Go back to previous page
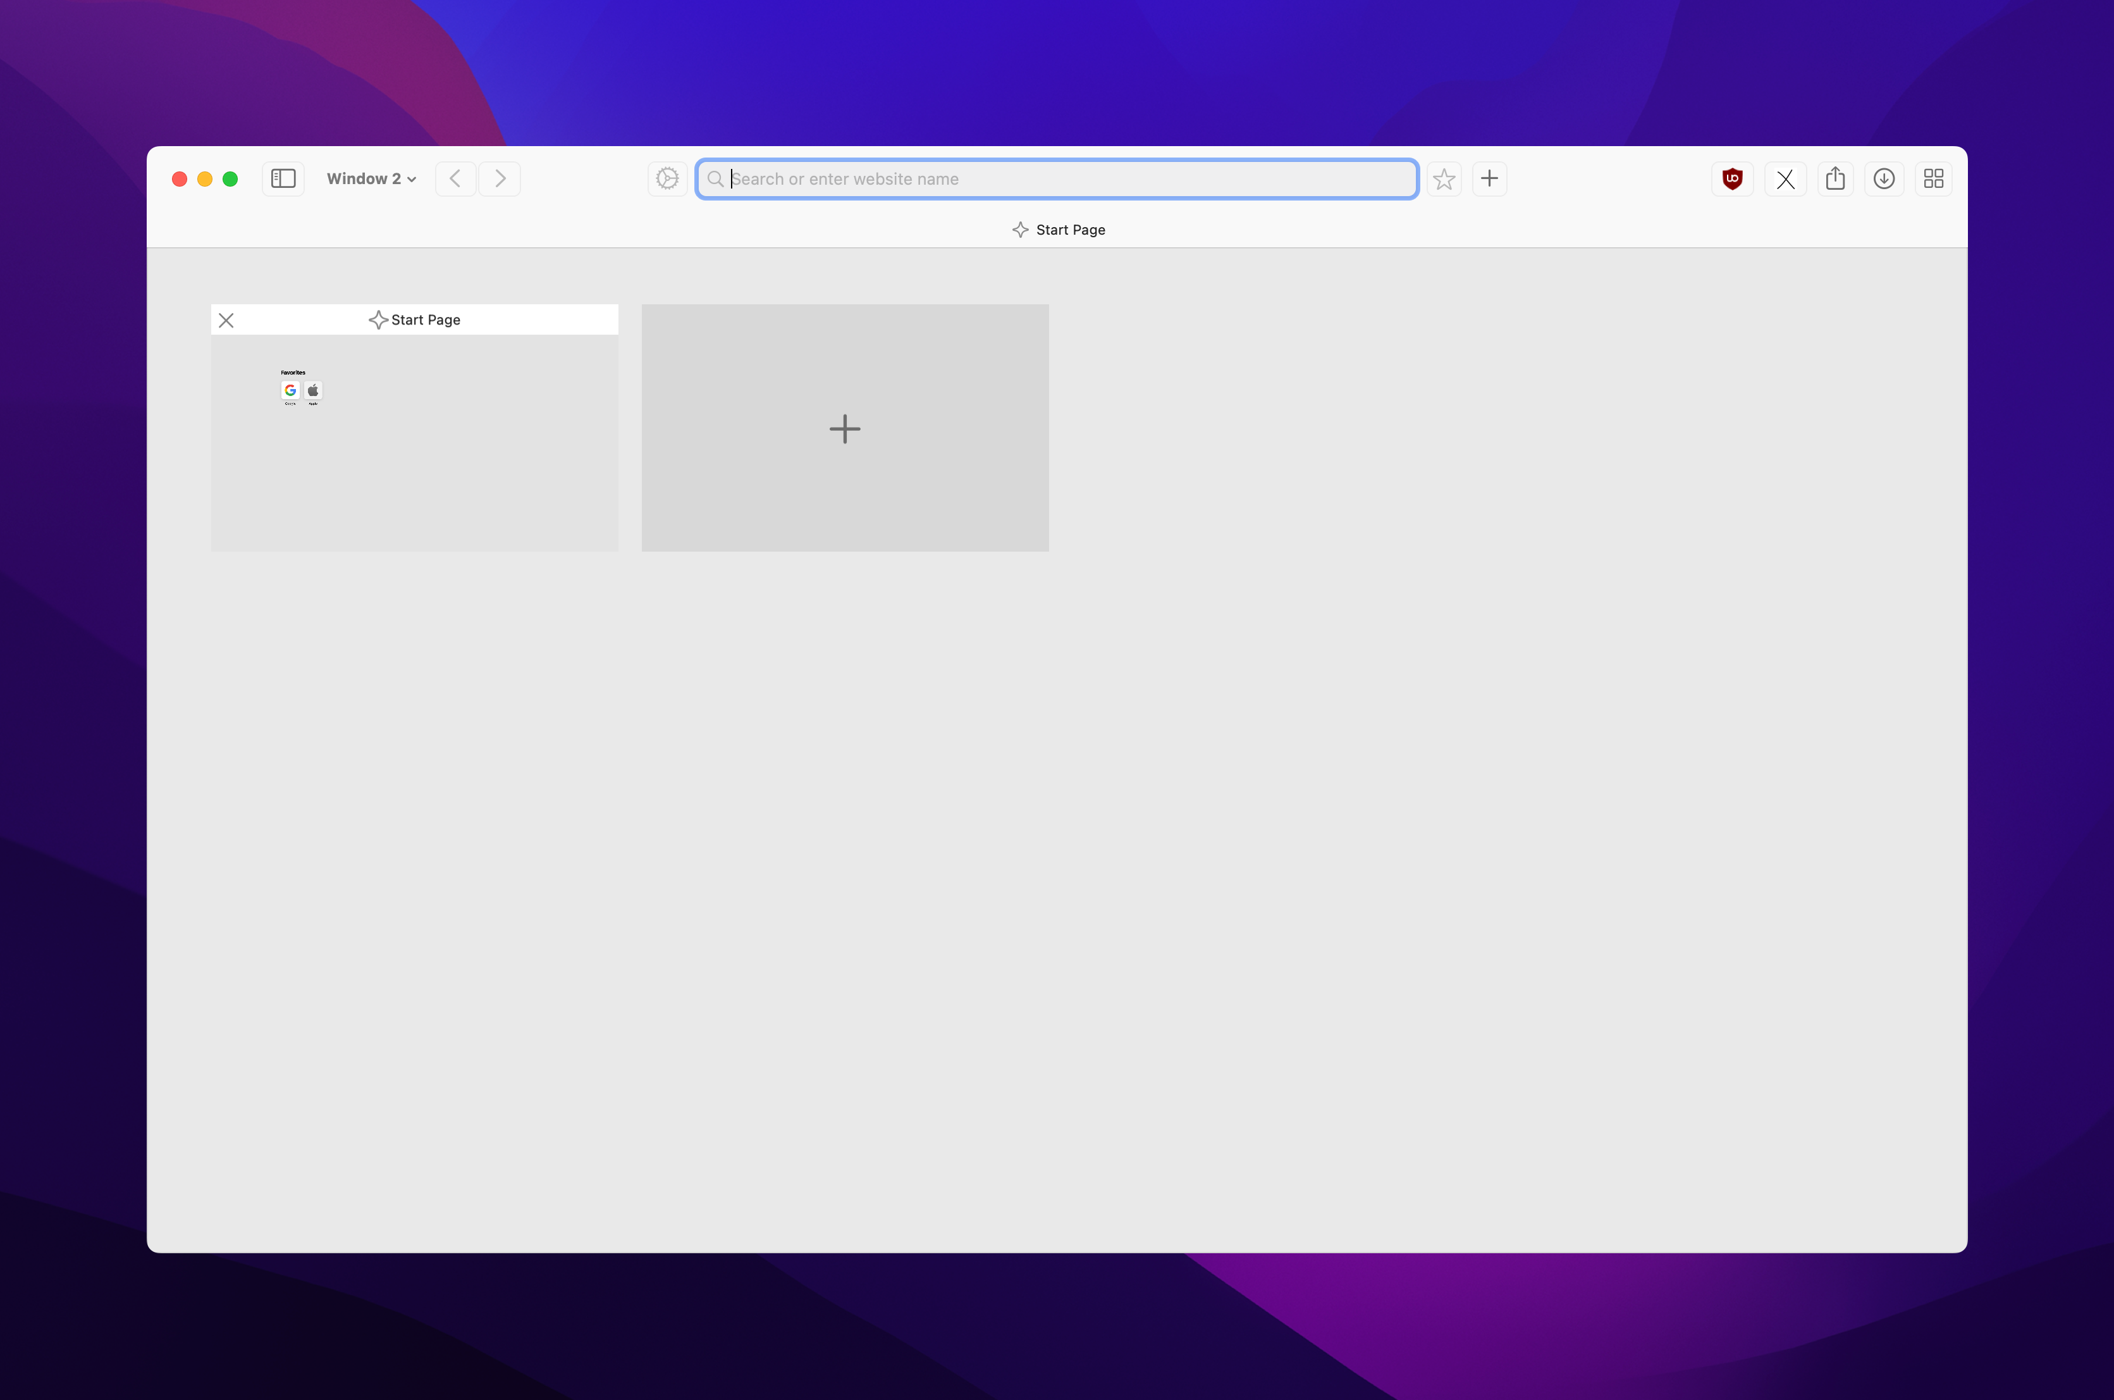 pyautogui.click(x=455, y=178)
